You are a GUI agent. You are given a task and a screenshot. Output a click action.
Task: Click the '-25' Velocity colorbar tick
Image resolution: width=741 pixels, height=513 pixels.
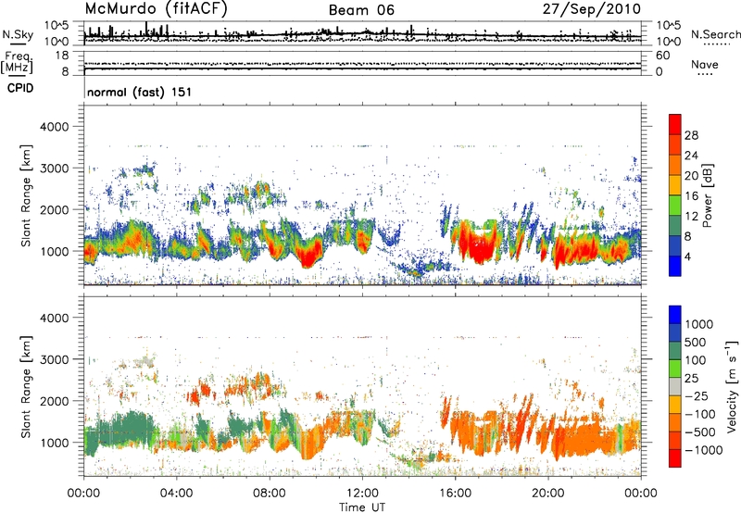click(x=697, y=395)
